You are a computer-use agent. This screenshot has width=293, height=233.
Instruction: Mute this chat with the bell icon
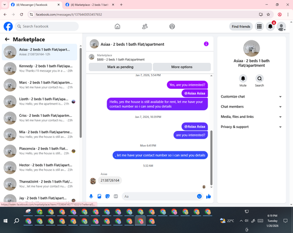coord(243,79)
